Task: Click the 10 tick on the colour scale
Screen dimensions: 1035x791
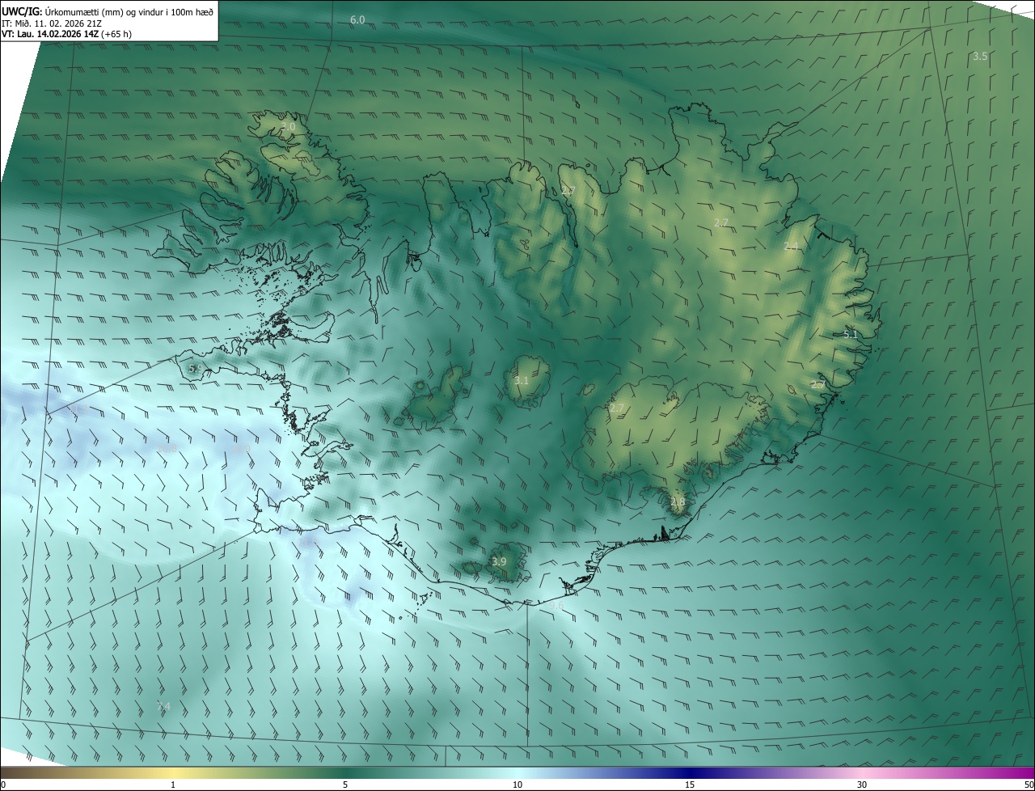Action: pos(517,785)
